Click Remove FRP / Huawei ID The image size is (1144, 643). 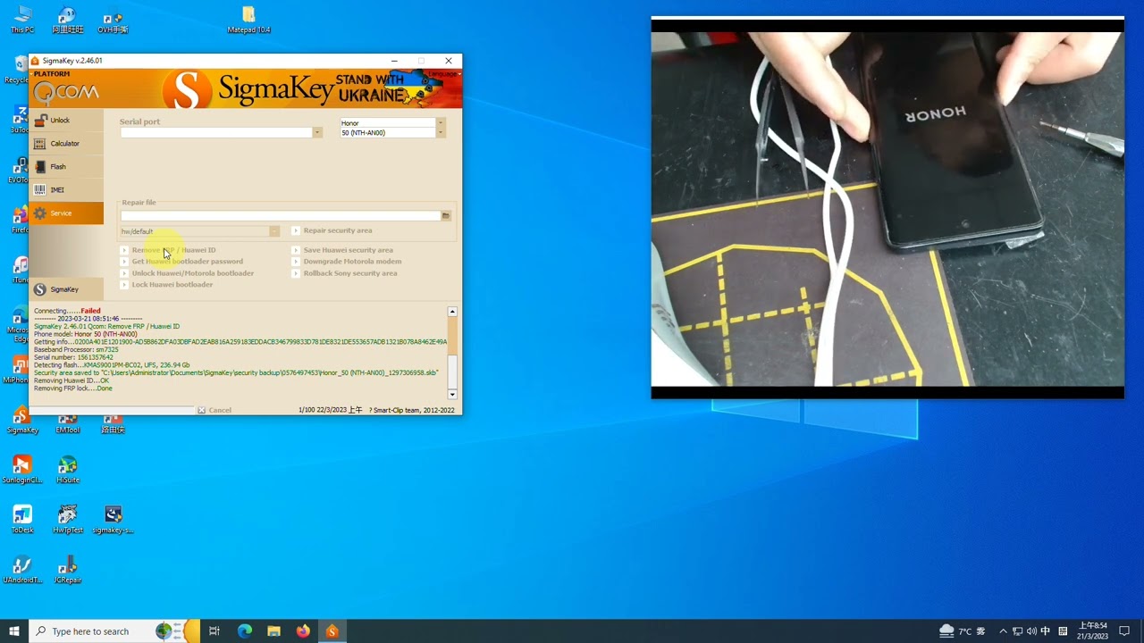169,250
